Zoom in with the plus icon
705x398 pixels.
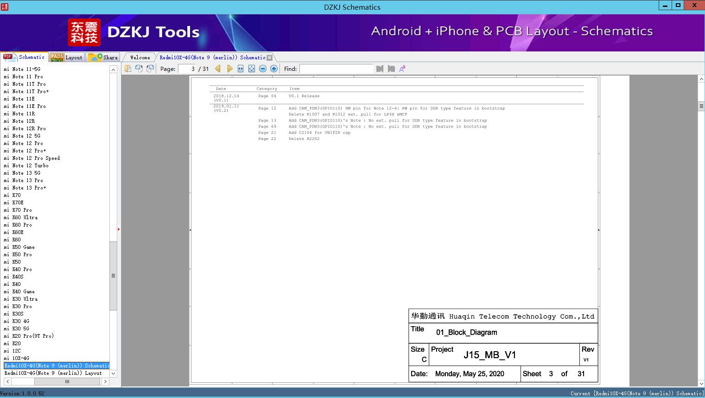[274, 69]
